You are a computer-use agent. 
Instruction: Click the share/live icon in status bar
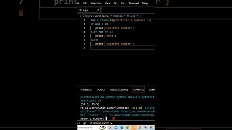pos(84,123)
